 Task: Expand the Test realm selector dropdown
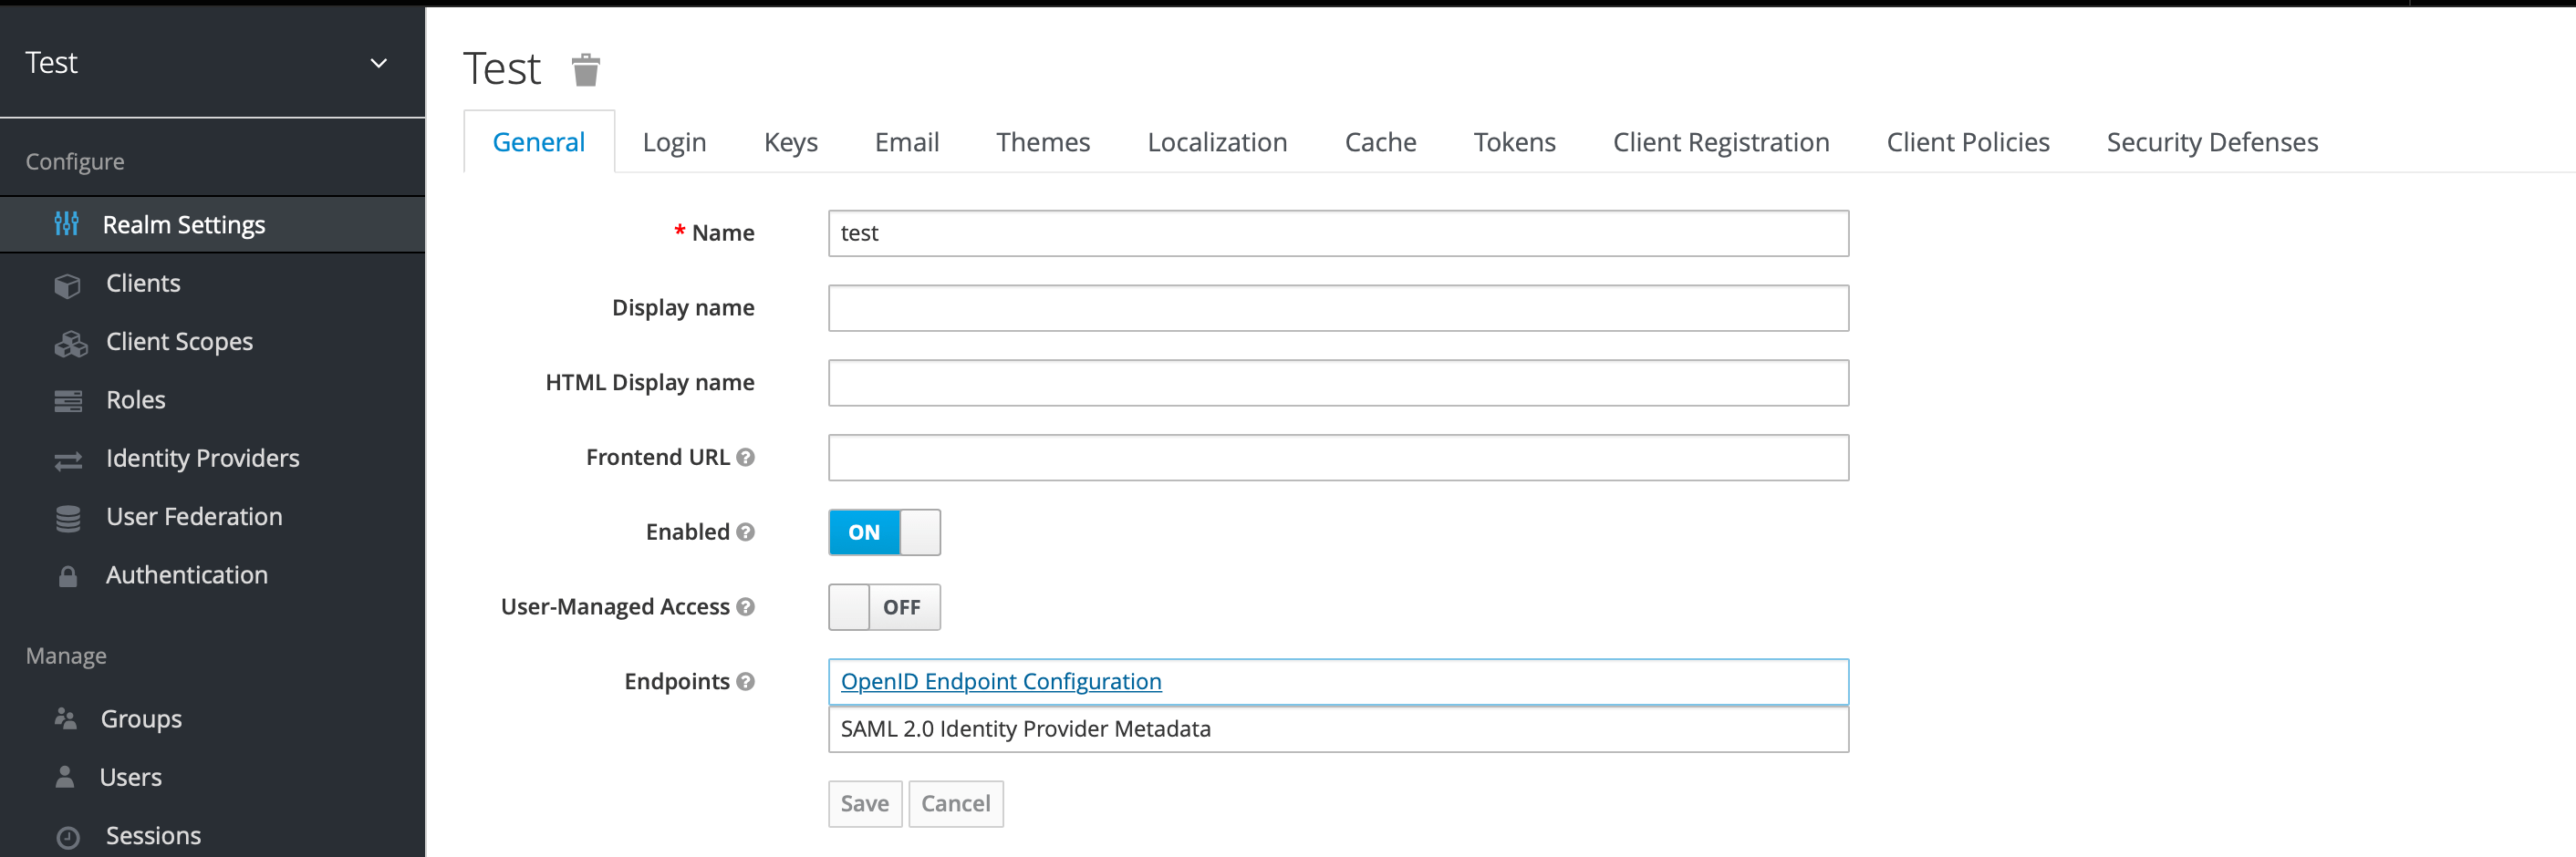coord(378,62)
